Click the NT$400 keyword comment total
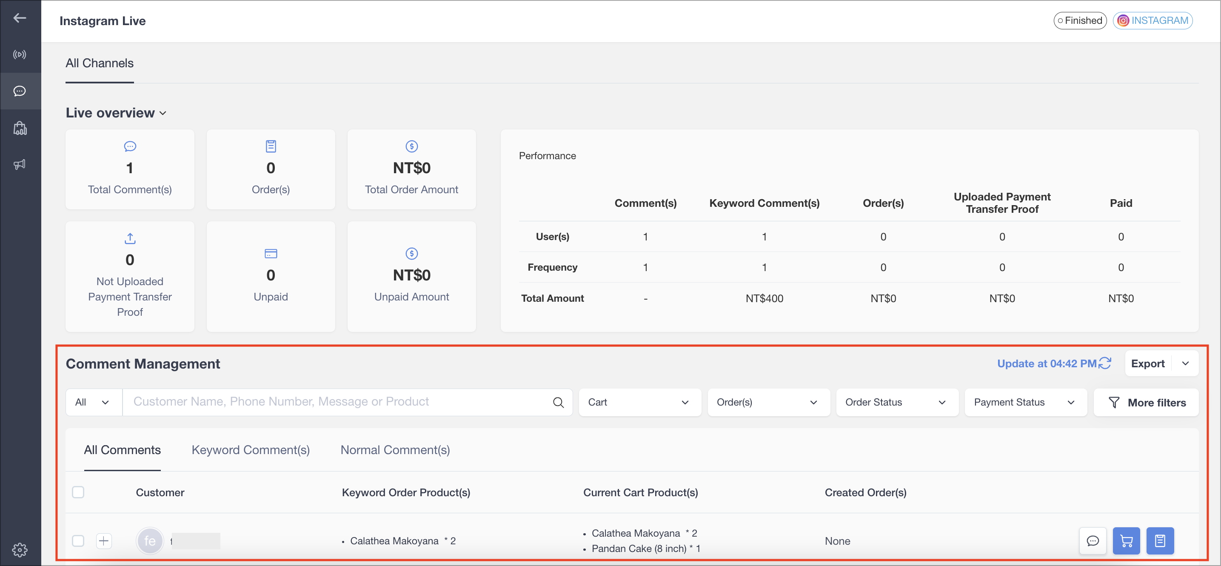Screen dimensions: 1221x566 [x=764, y=299]
